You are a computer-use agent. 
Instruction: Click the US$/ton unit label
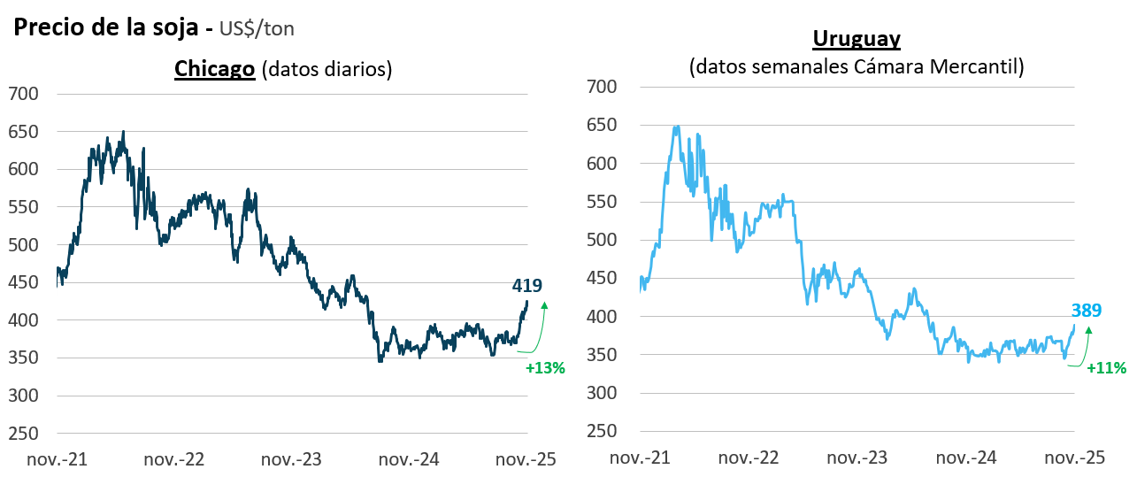[257, 28]
